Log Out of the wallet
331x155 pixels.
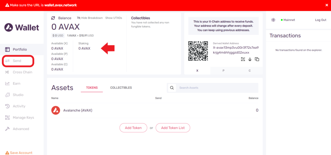[321, 20]
